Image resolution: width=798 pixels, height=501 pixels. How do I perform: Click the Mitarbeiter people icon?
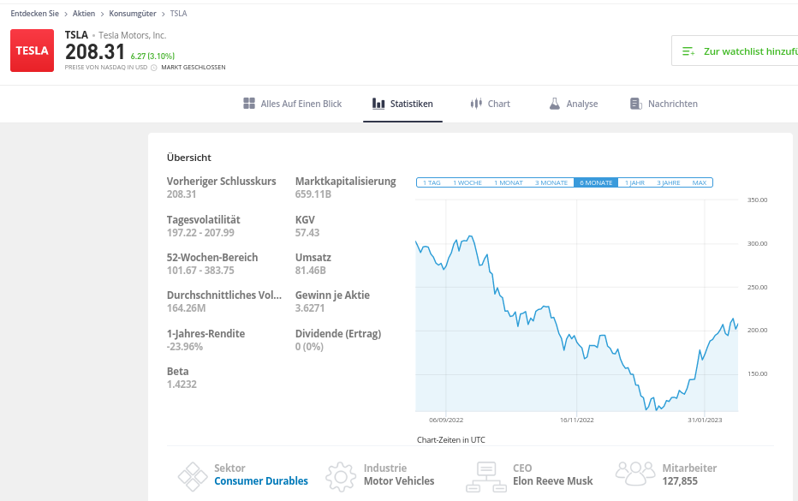(x=635, y=474)
